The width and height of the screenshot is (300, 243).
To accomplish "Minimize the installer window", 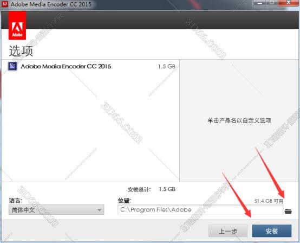I will (259, 3).
